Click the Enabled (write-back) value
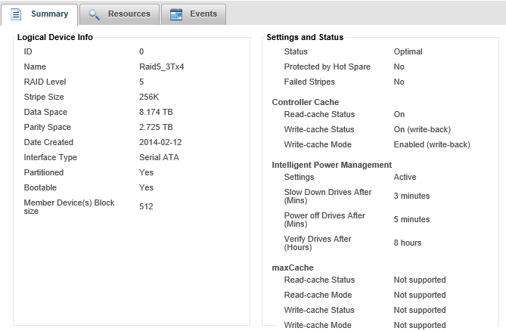 [432, 144]
